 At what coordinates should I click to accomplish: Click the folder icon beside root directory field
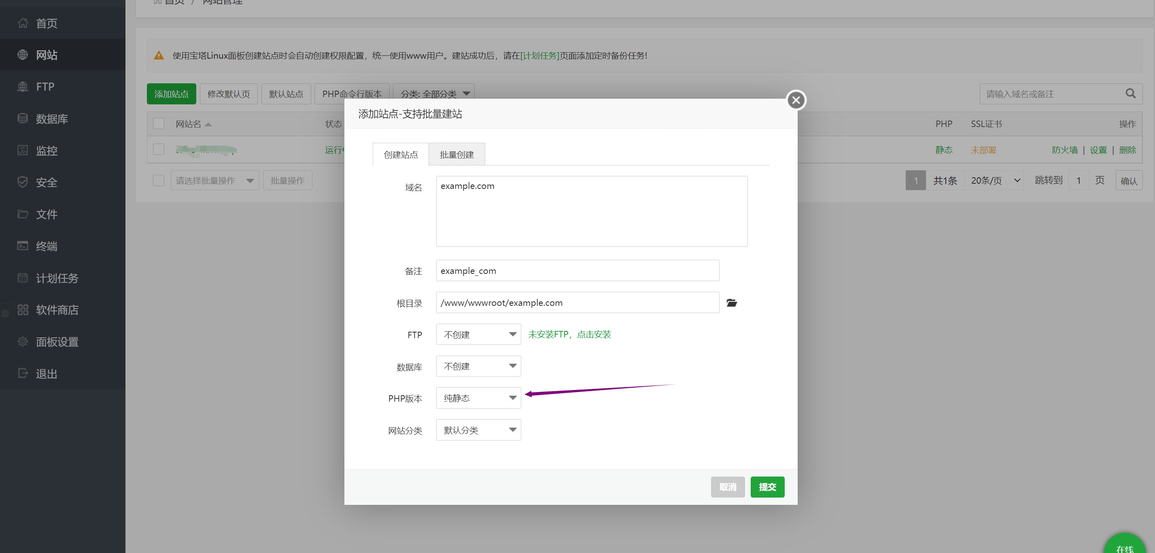(731, 303)
